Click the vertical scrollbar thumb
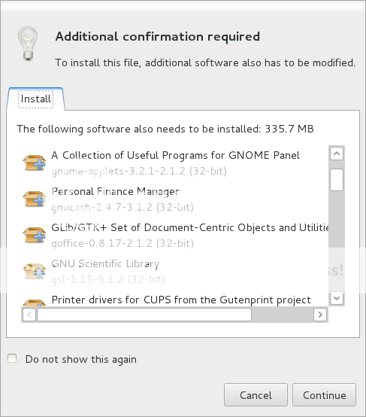 coord(337,180)
